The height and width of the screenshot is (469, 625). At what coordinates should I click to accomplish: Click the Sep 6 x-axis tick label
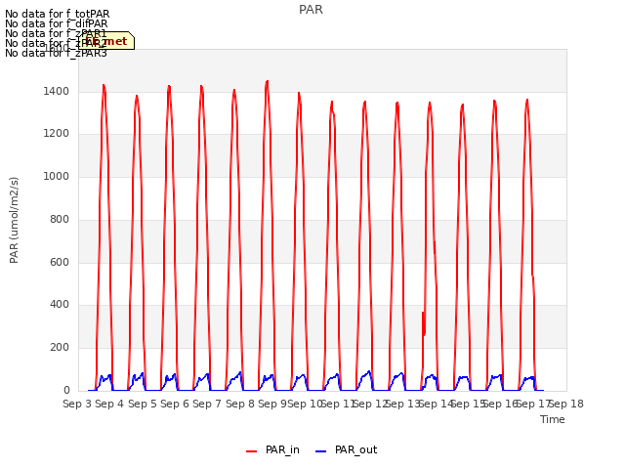click(175, 404)
